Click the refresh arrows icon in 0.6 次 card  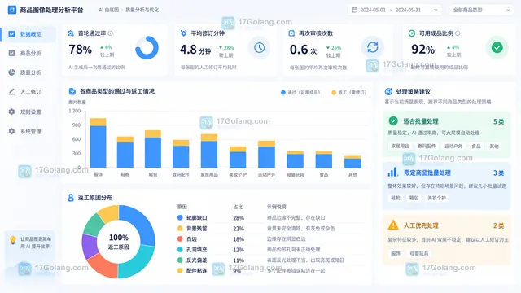(373, 47)
